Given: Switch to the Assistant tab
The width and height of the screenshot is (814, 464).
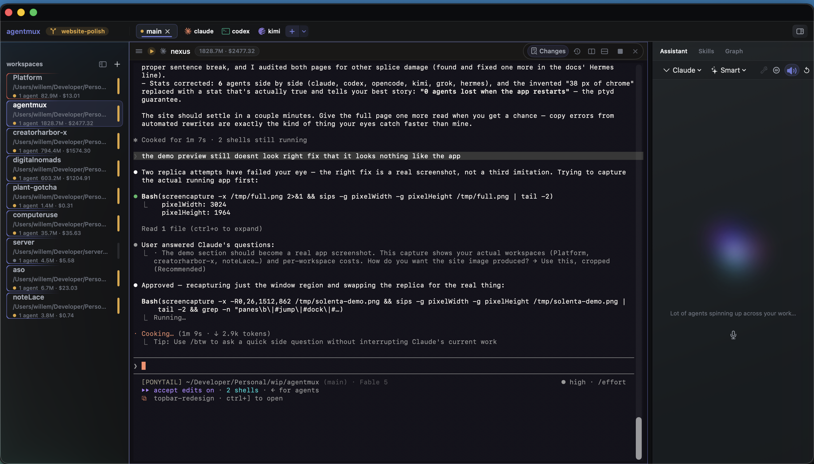Looking at the screenshot, I should tap(673, 51).
